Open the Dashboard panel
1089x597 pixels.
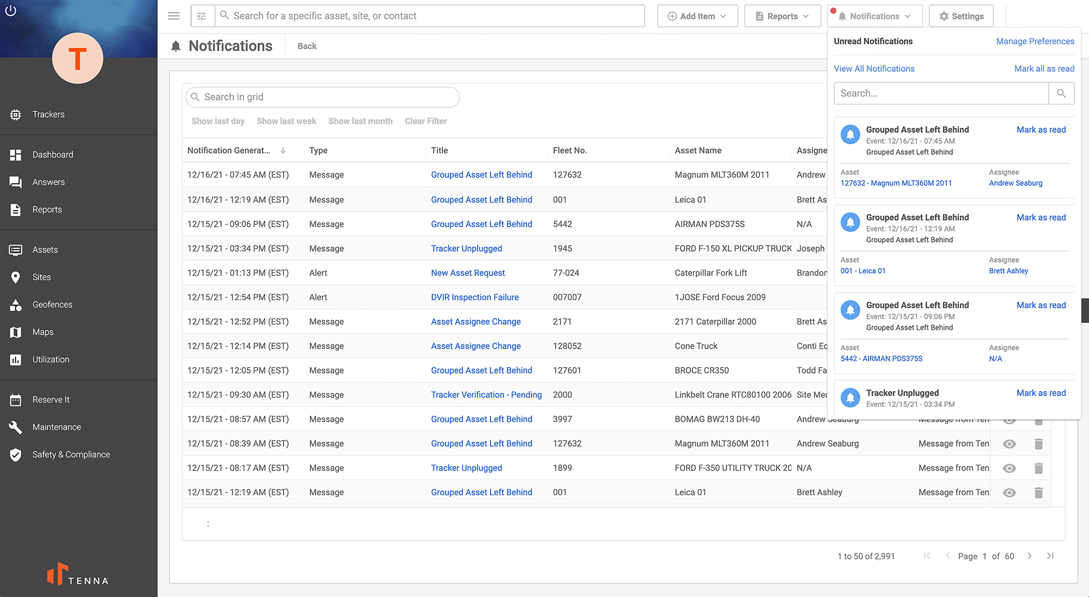(x=52, y=154)
